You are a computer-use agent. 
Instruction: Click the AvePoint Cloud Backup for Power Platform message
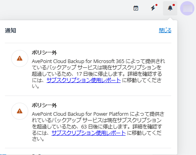pos(98,126)
